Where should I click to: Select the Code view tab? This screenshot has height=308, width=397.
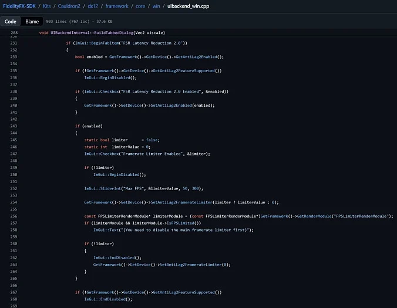click(x=11, y=21)
